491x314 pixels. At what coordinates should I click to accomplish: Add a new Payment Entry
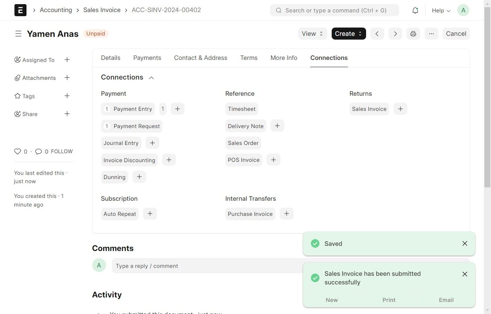pos(178,109)
